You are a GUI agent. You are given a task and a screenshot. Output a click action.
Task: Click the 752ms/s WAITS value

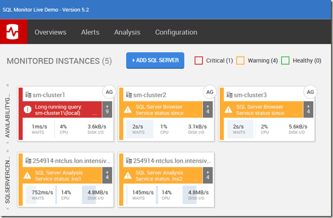(x=42, y=193)
